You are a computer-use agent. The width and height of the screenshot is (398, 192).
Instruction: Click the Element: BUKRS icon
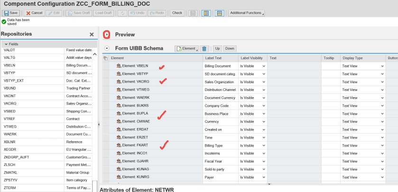click(x=119, y=106)
